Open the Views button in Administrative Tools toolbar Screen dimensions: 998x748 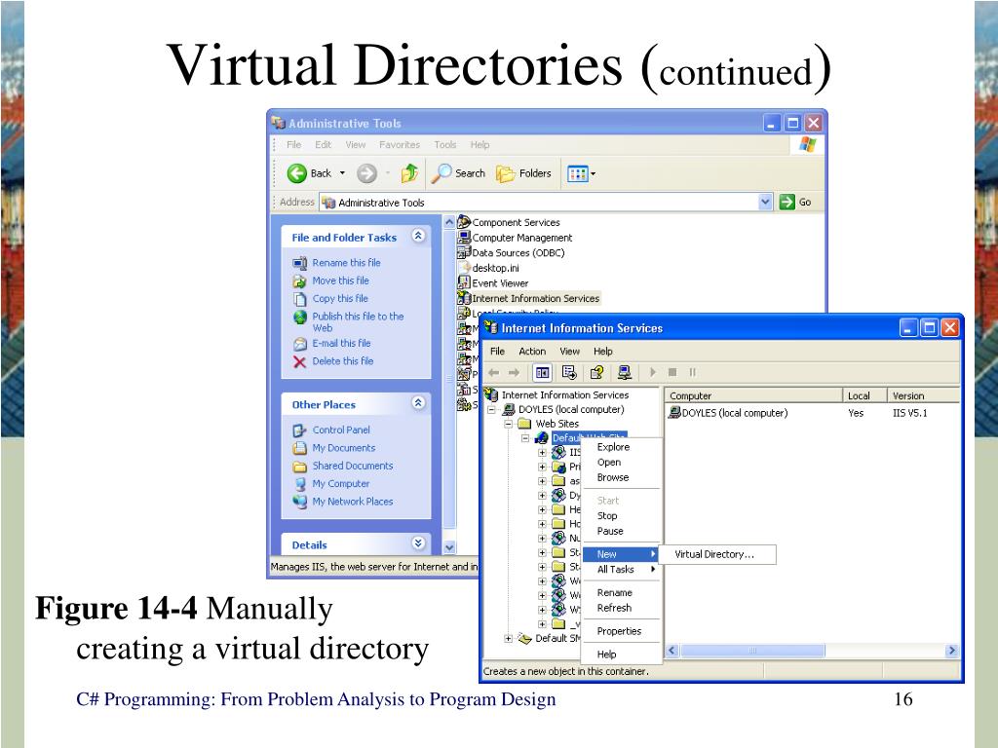coord(581,173)
